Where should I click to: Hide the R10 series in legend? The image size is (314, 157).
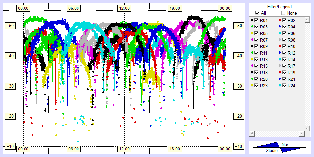tap(284, 46)
